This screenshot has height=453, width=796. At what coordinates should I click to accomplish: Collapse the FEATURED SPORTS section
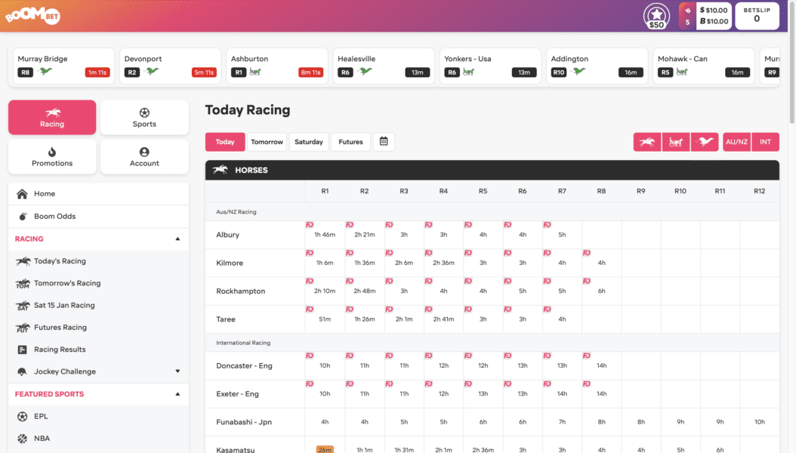click(178, 393)
